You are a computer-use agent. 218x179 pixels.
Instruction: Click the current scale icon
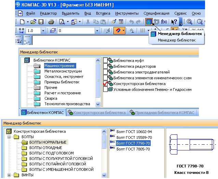click(x=22, y=31)
